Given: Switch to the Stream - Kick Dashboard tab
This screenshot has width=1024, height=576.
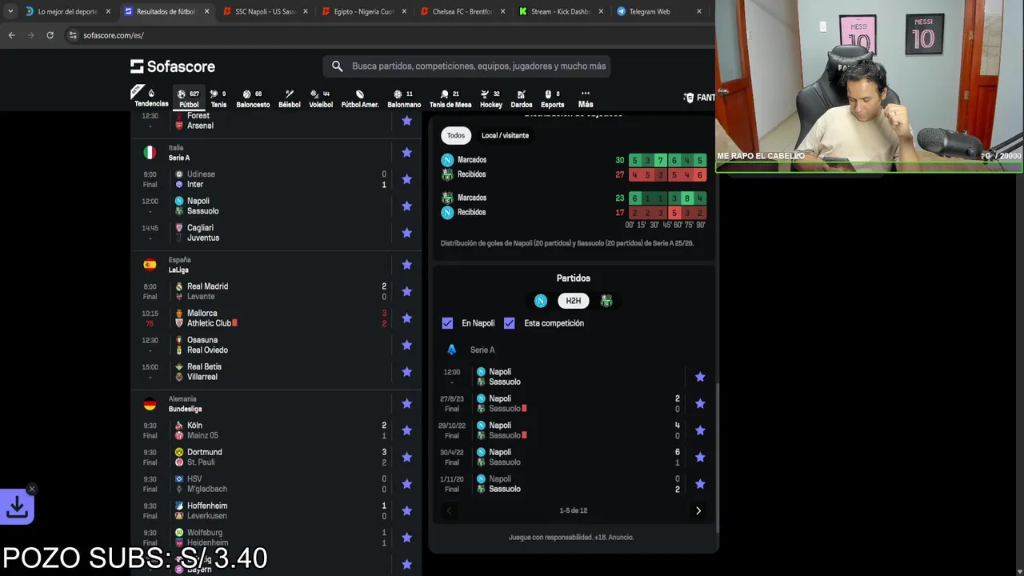Looking at the screenshot, I should [561, 12].
